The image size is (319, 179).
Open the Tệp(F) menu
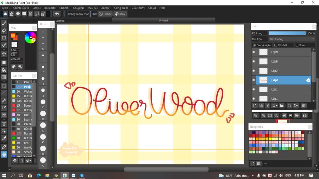click(x=6, y=8)
